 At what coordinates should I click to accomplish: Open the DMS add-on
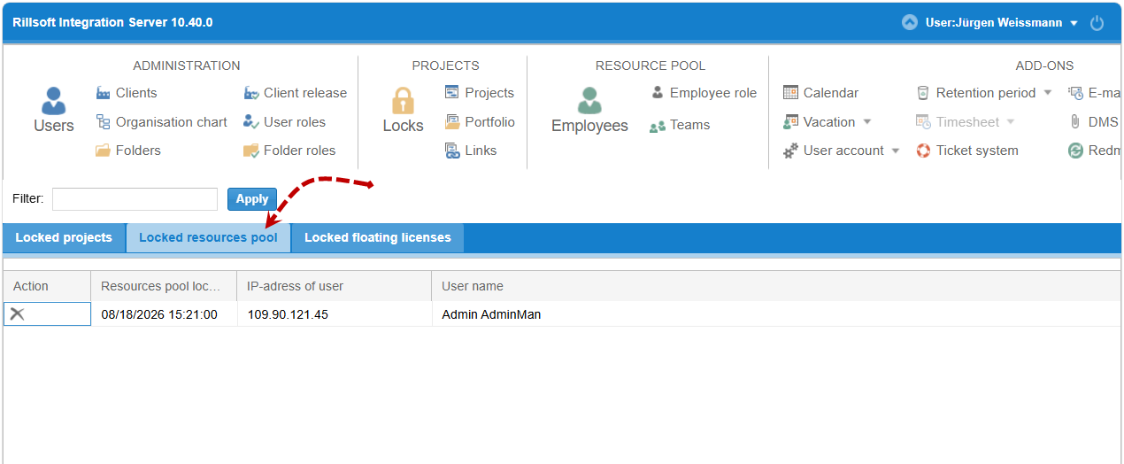tap(1093, 122)
